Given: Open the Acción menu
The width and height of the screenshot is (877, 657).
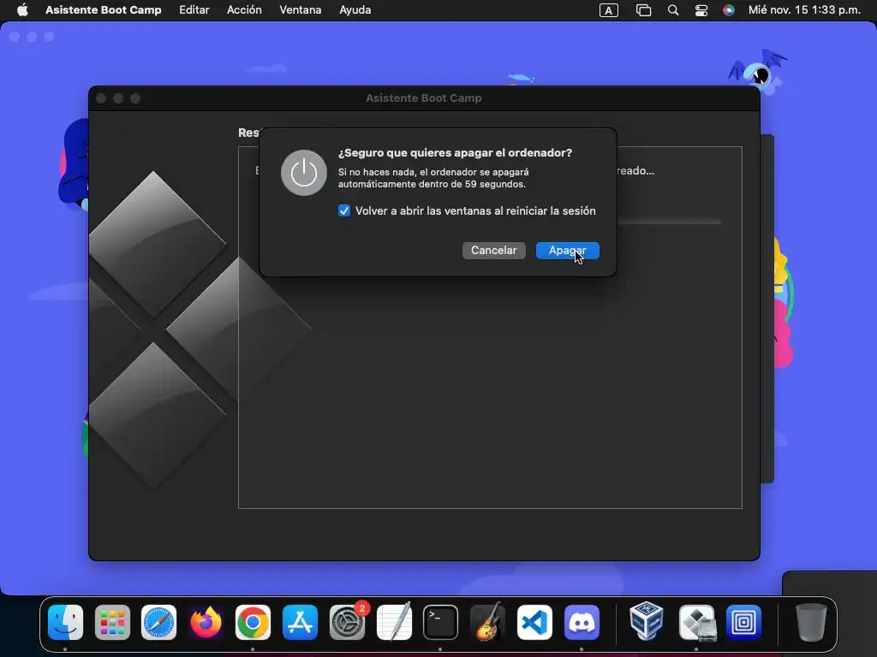Looking at the screenshot, I should pos(244,10).
